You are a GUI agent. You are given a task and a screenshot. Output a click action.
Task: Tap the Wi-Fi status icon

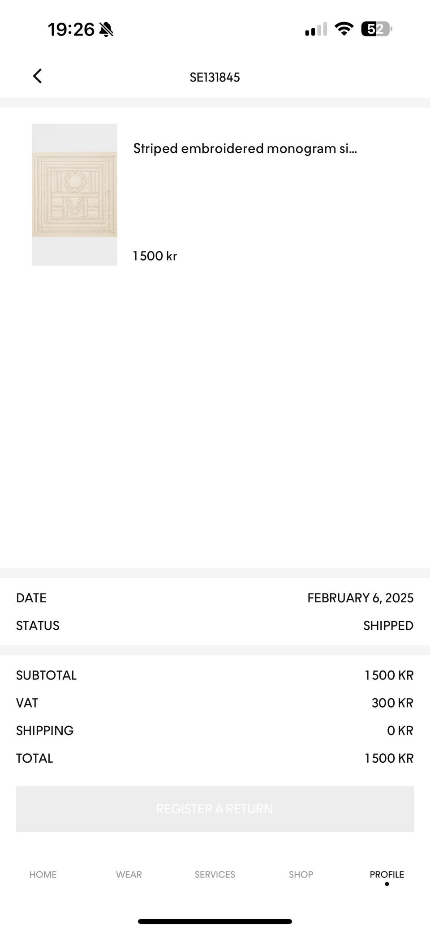click(x=344, y=29)
